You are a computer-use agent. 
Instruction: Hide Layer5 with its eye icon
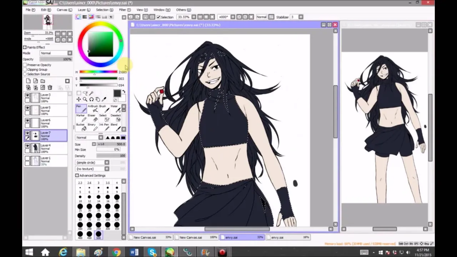click(x=27, y=108)
